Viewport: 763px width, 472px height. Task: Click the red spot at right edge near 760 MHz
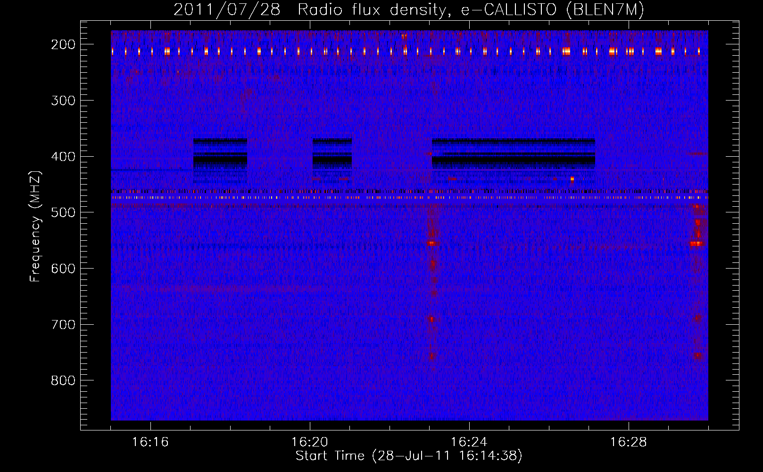(698, 356)
